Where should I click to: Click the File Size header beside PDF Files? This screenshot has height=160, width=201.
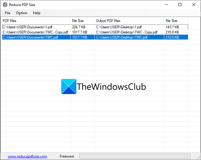click(82, 21)
